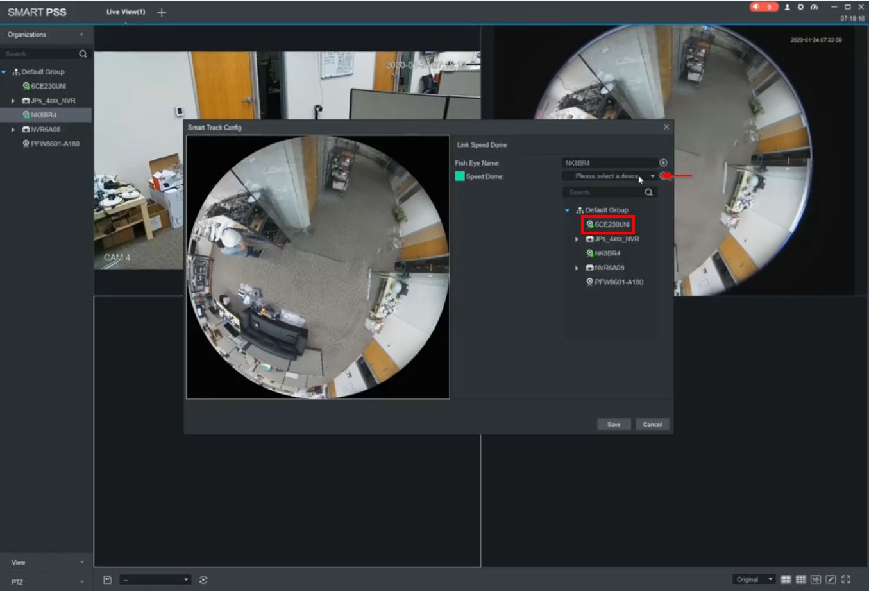
Task: Click the green Speed Dome color swatch
Action: pyautogui.click(x=459, y=176)
